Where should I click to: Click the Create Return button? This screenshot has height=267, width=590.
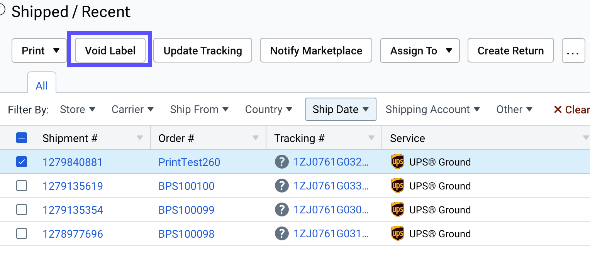tap(510, 51)
